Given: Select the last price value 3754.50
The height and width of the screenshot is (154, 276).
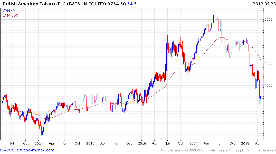Looking at the screenshot, I should 117,4.
